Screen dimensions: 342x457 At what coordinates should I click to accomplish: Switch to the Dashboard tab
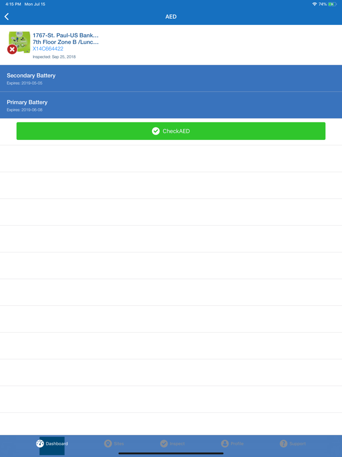point(52,444)
